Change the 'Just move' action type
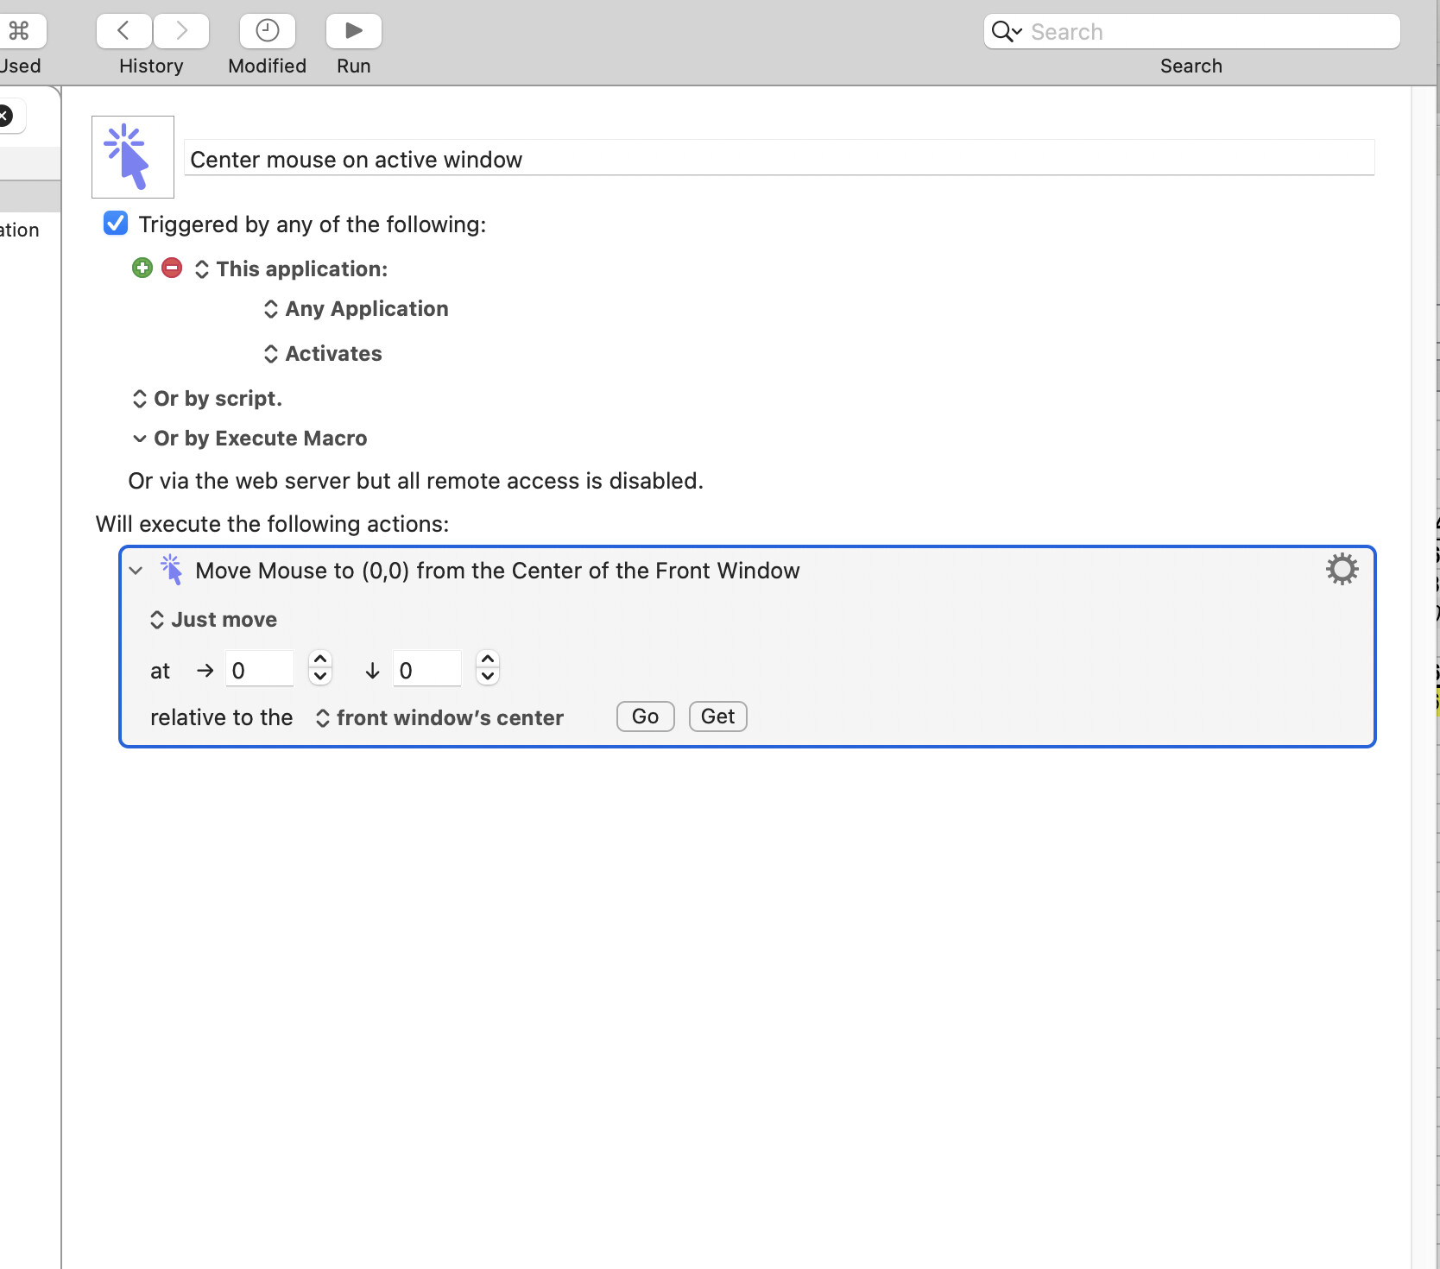 tap(214, 620)
